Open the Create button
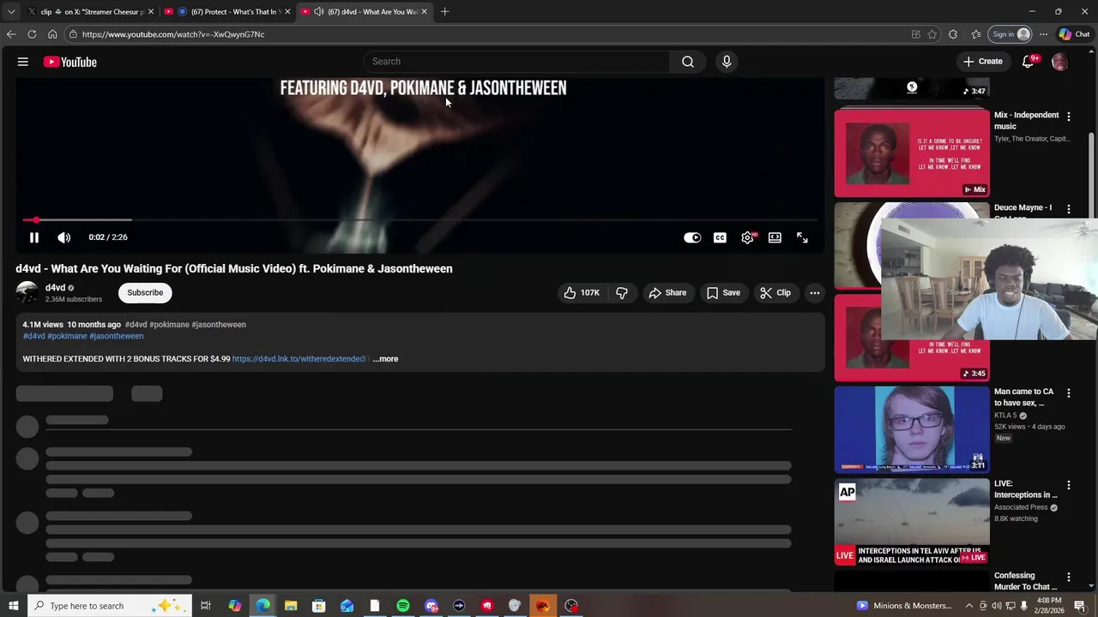Screen dimensions: 1098x617 (x=983, y=62)
